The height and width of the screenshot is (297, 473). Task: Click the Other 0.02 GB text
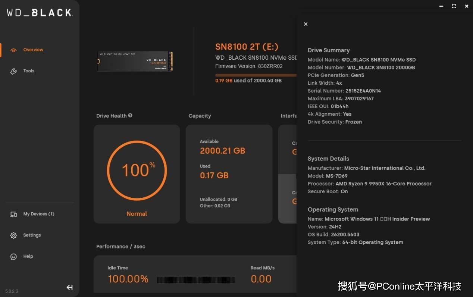(215, 206)
